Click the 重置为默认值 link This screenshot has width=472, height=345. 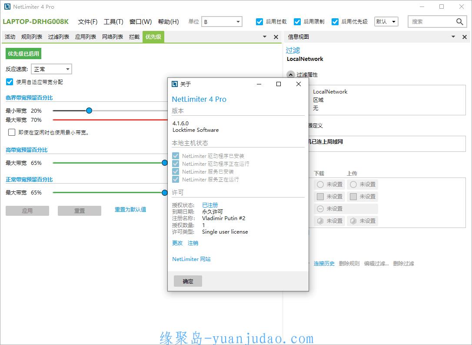130,209
